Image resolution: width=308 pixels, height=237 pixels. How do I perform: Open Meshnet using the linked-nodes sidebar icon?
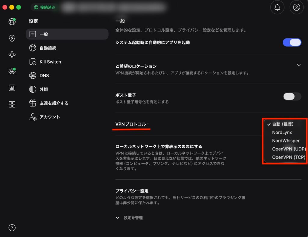pos(11,54)
